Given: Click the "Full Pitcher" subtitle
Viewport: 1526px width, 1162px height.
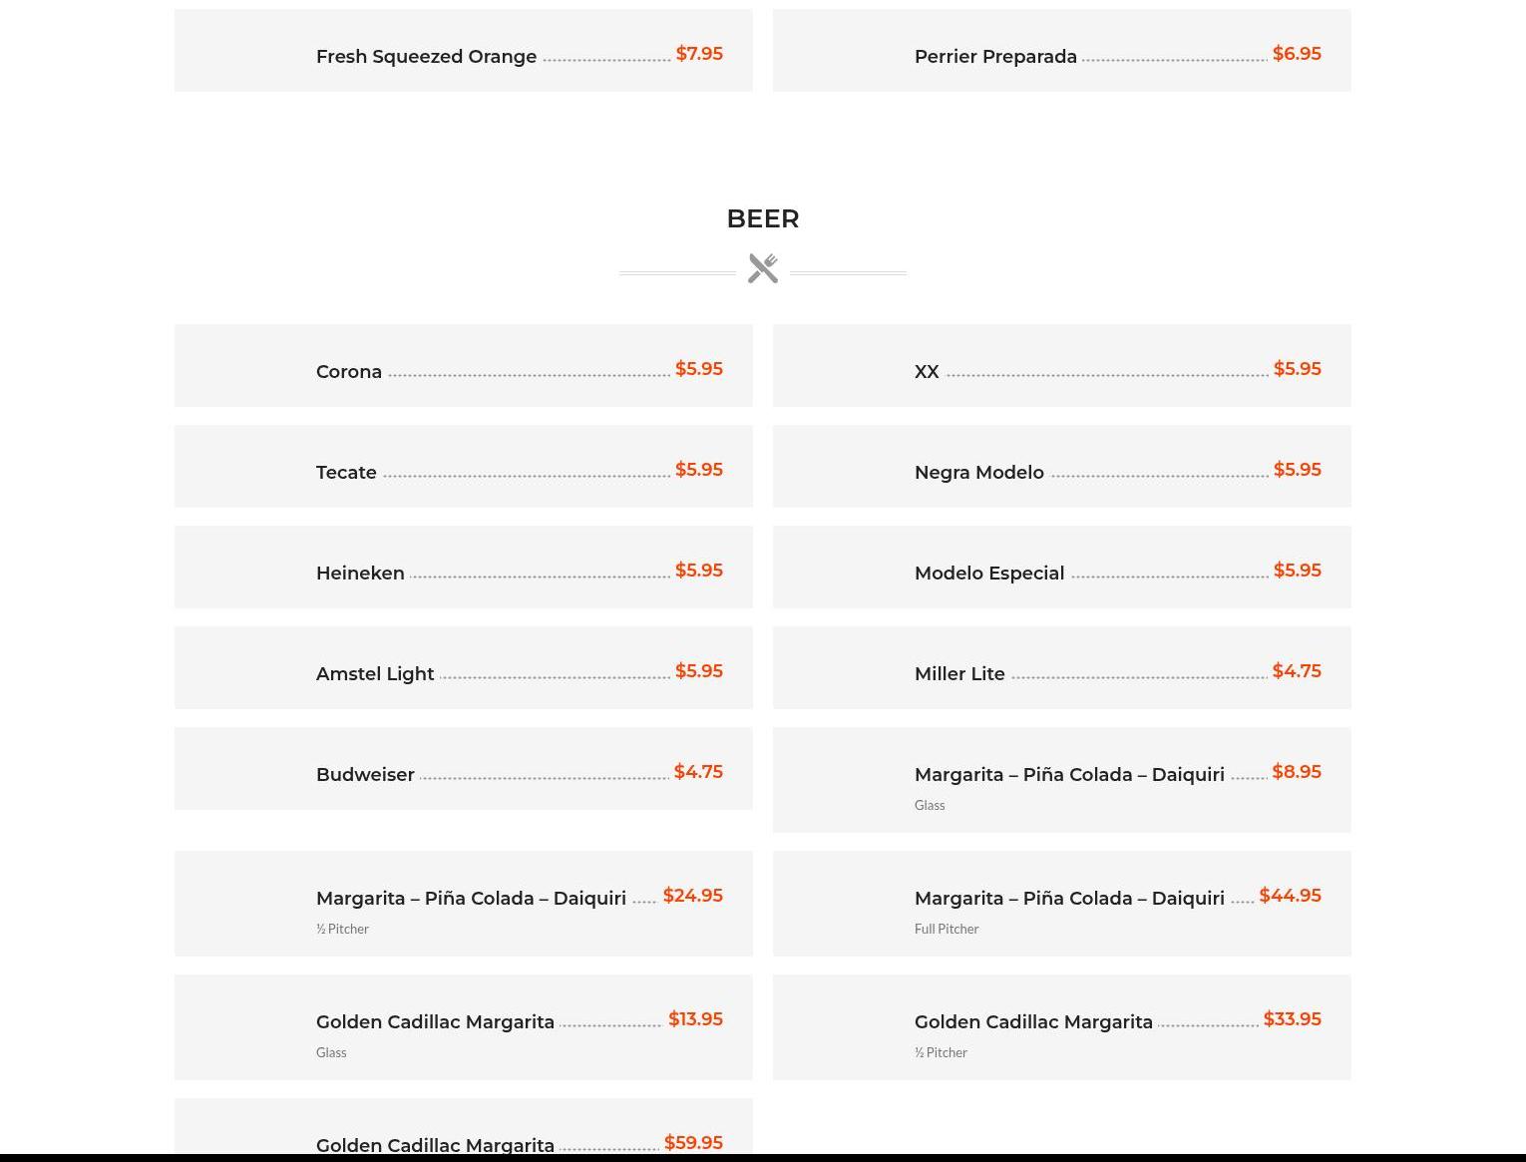Looking at the screenshot, I should coord(947,929).
